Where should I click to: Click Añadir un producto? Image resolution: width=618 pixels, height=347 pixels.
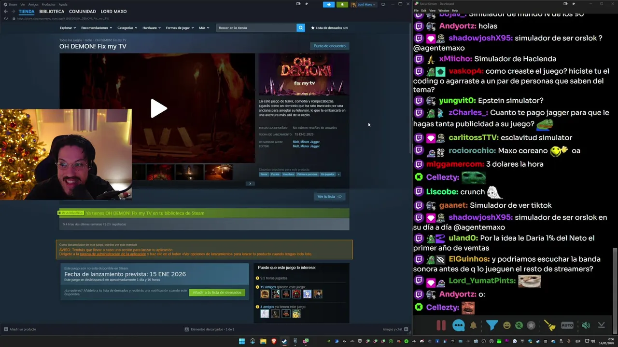[x=20, y=329]
